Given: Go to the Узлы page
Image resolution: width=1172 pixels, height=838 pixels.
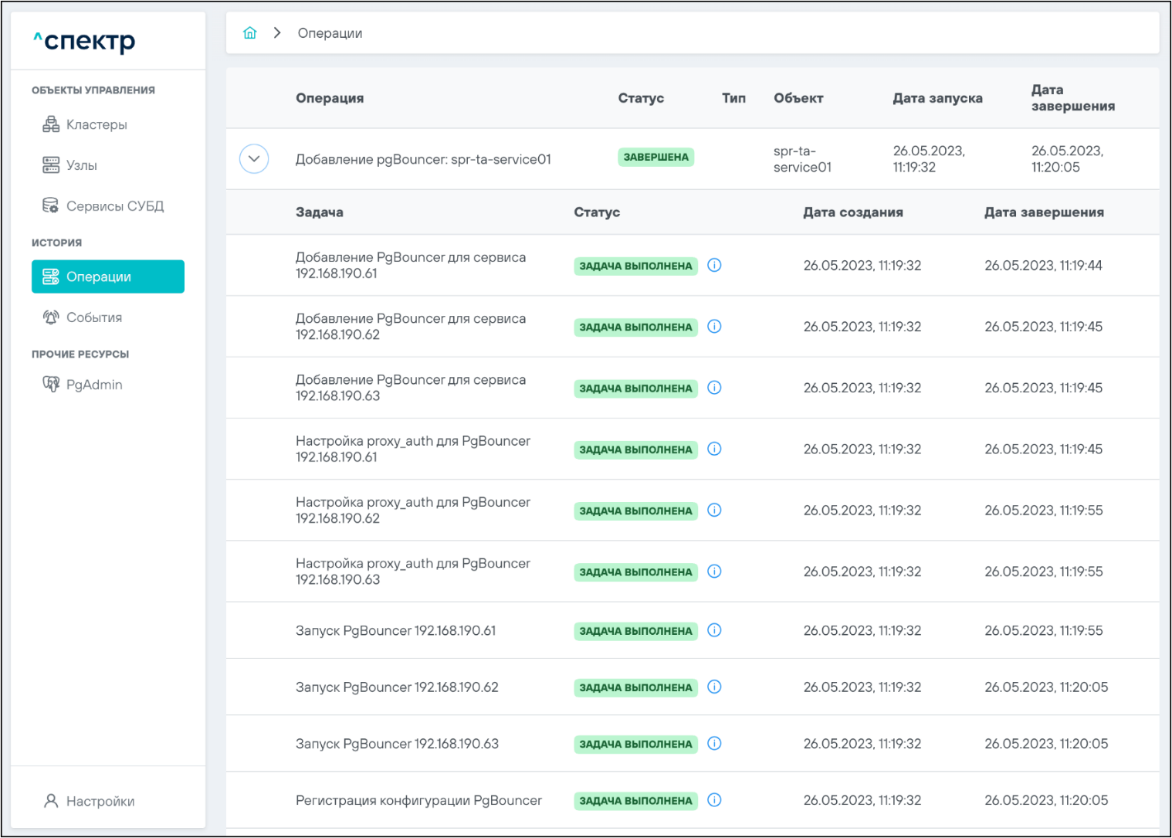Looking at the screenshot, I should point(81,165).
